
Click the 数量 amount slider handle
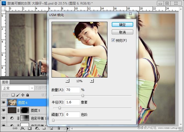(x=83, y=96)
